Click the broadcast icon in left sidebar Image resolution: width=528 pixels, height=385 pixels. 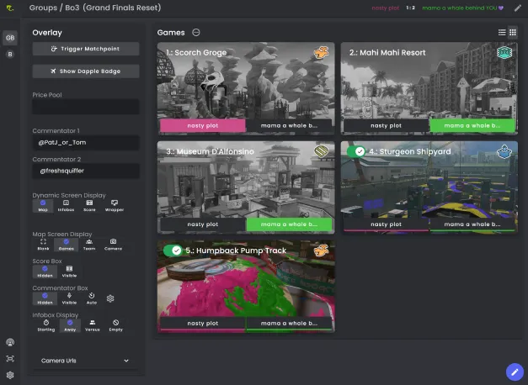[10, 343]
